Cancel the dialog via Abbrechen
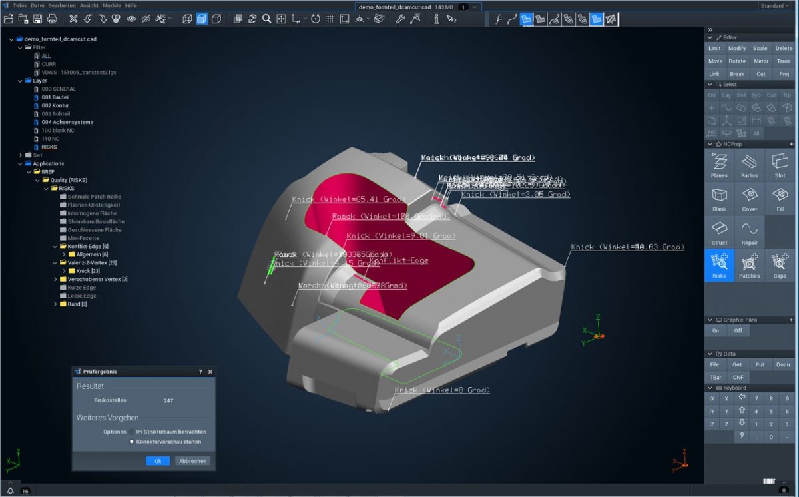 [x=193, y=460]
